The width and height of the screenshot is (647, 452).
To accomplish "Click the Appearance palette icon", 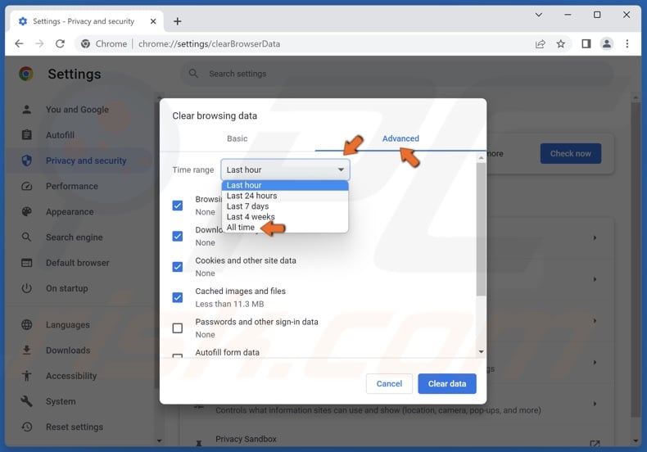I will coord(27,211).
